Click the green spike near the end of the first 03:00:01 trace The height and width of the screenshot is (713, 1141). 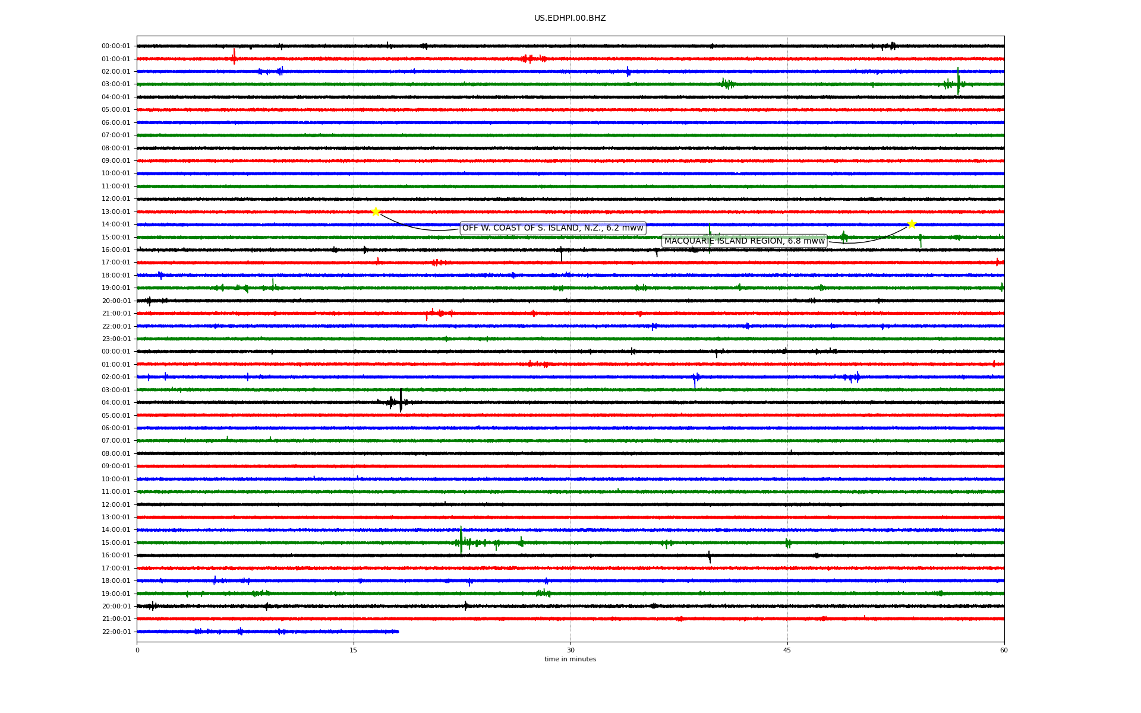tap(958, 81)
